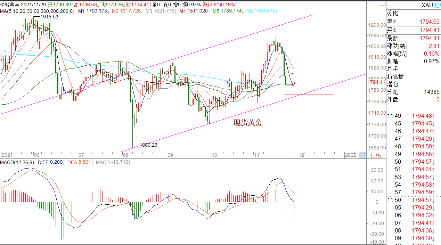The width and height of the screenshot is (441, 245).
Task: Click the 增仓 row label
Action: pyautogui.click(x=393, y=84)
